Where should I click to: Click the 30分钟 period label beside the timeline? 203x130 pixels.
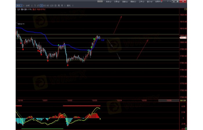pos(182,101)
